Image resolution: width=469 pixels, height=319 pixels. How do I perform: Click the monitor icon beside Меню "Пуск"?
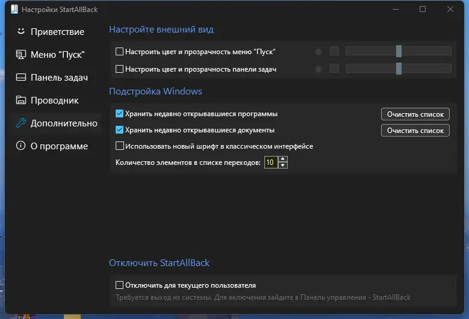click(x=20, y=54)
